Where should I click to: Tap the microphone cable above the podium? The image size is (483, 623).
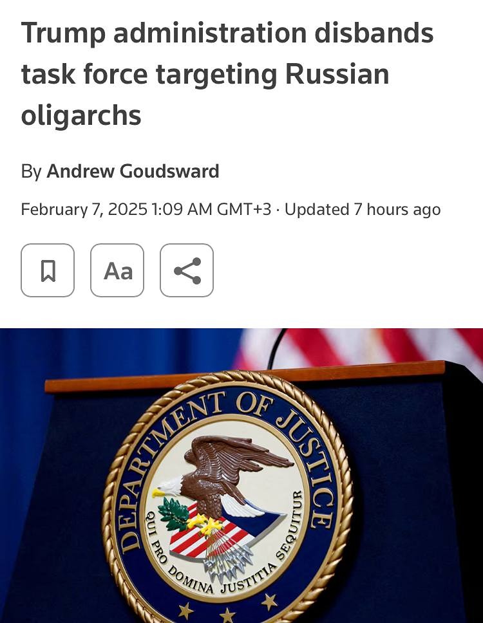tap(276, 348)
